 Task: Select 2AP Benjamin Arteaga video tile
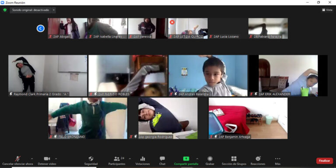click(x=248, y=118)
